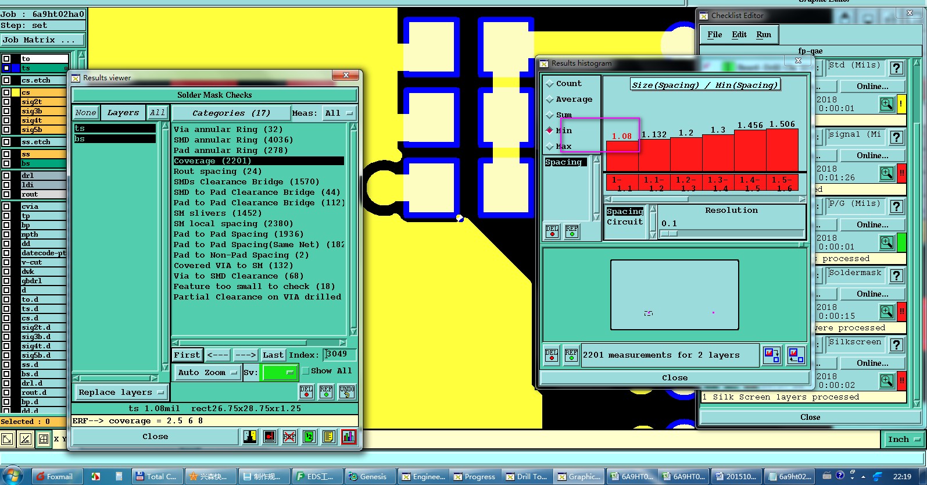Viewport: 927px width, 485px height.
Task: Click the 1.08 red histogram bar
Action: pyautogui.click(x=622, y=156)
